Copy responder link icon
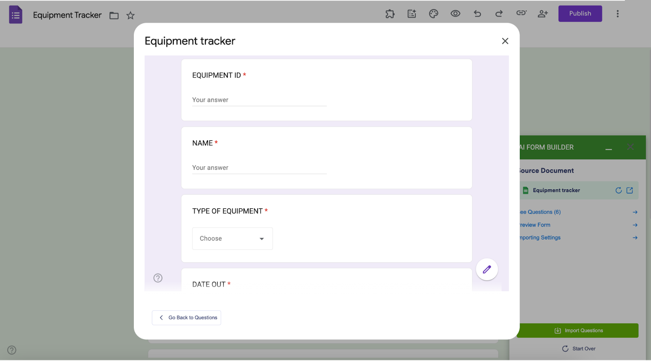The image size is (651, 361). 521,13
